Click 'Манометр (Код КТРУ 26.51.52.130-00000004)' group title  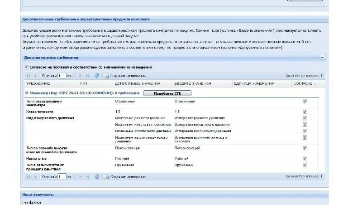click(71, 93)
